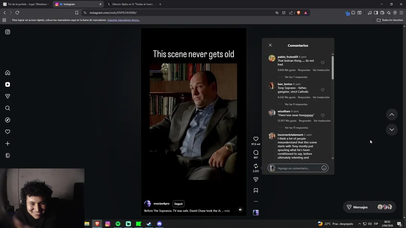Click the 'Agrega un comentario...' input field
Viewport: 406px width, 228px height.
(x=298, y=168)
